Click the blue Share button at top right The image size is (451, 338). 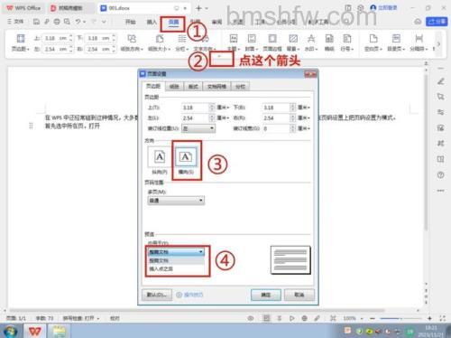[437, 22]
